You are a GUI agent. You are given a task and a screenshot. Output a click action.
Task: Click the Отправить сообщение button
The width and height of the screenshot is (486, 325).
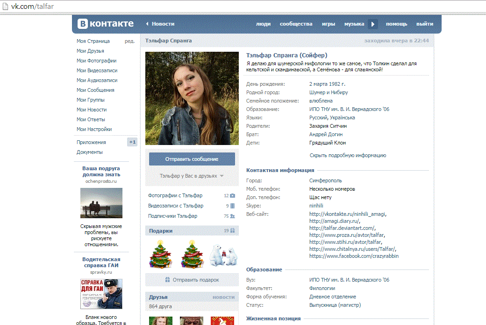[192, 159]
